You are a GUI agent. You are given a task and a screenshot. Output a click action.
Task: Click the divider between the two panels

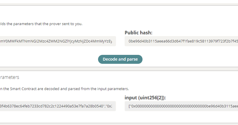point(119,69)
